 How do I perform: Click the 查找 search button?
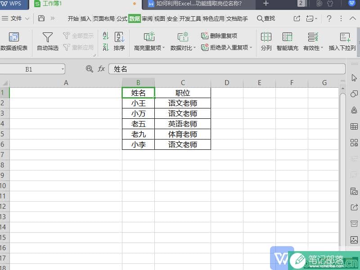point(266,18)
